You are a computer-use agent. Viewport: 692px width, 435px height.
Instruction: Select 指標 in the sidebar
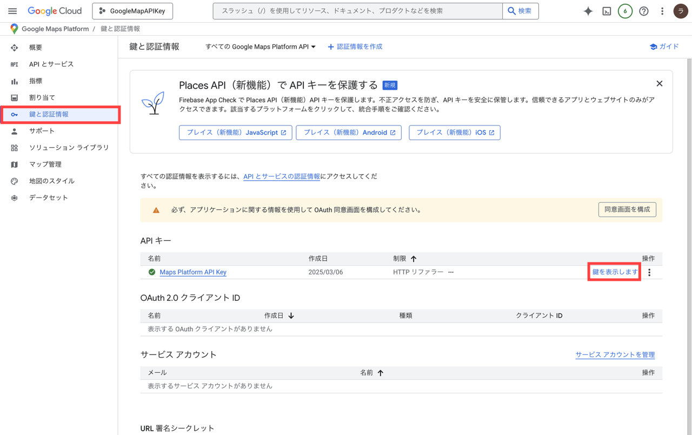[59, 81]
